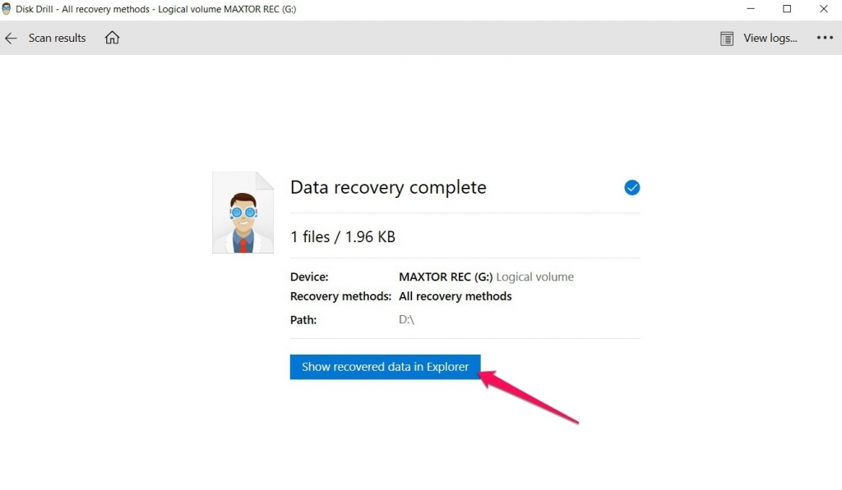Minimize the Disk Drill window
842x490 pixels.
coord(750,8)
